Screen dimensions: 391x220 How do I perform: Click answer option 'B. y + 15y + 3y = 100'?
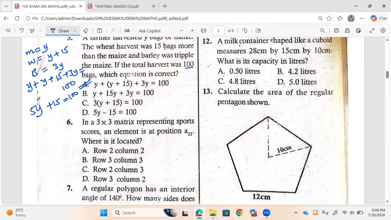(x=118, y=93)
